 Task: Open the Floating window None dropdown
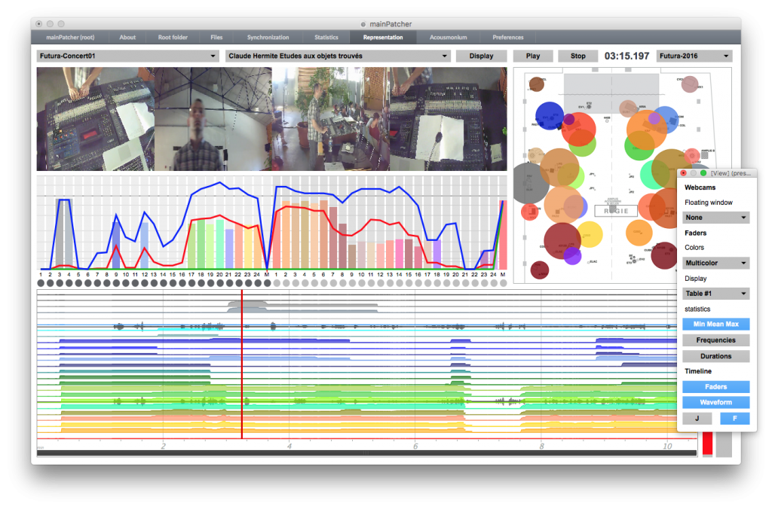(x=716, y=218)
